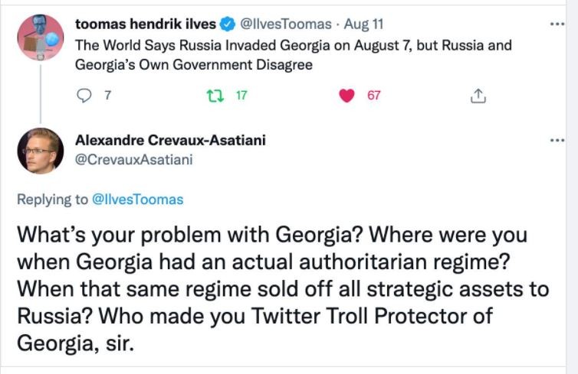The image size is (578, 374).
Task: Retweet the toomas hendrik ilves tweet
Action: [216, 96]
